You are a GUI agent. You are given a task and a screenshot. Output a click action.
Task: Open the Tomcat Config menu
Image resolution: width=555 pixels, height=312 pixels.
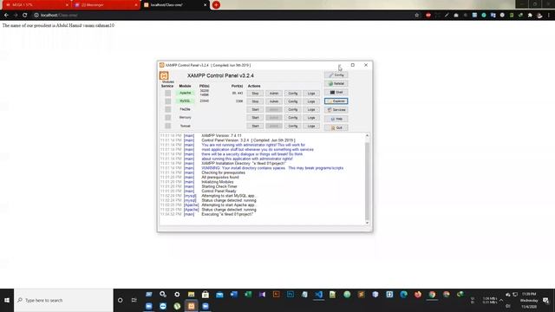tap(293, 126)
